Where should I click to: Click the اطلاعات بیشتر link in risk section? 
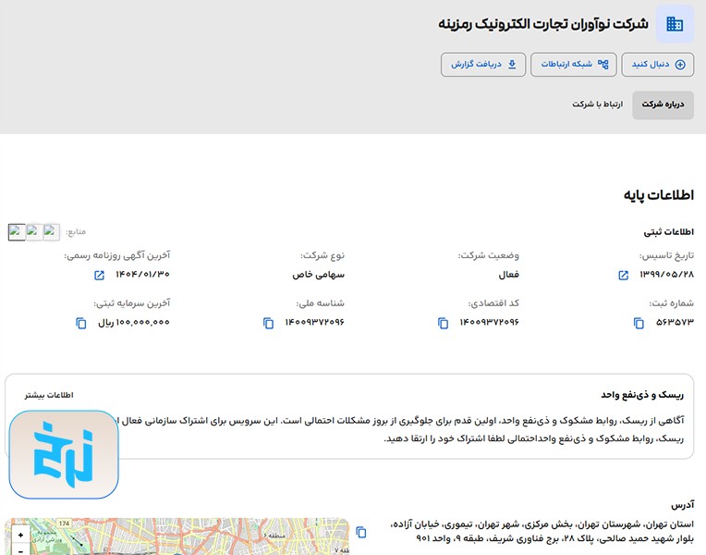pyautogui.click(x=49, y=395)
